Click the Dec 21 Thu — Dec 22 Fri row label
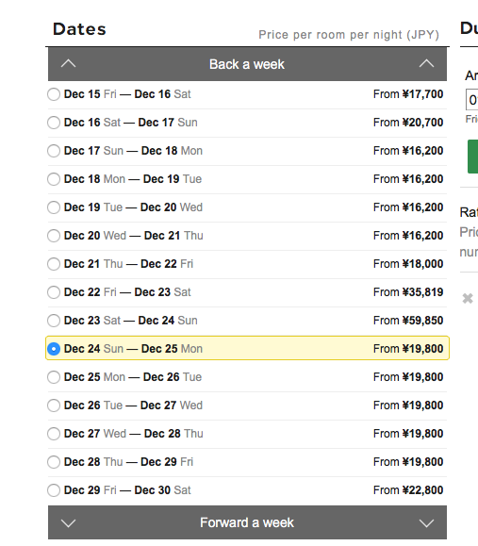 click(x=128, y=264)
